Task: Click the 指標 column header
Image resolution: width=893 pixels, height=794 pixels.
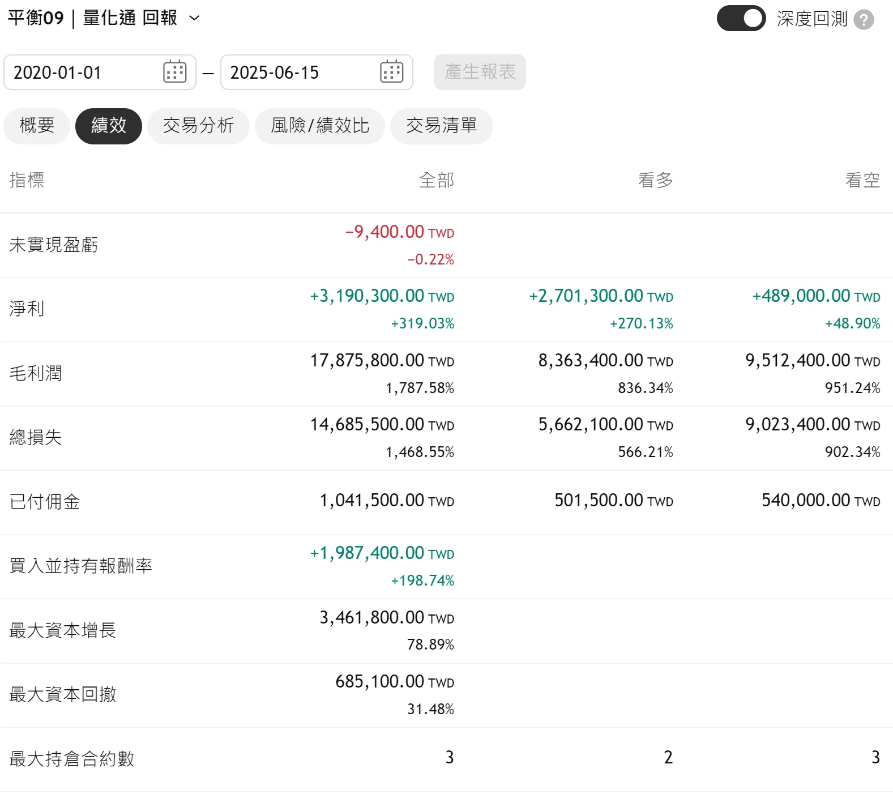Action: pos(27,180)
